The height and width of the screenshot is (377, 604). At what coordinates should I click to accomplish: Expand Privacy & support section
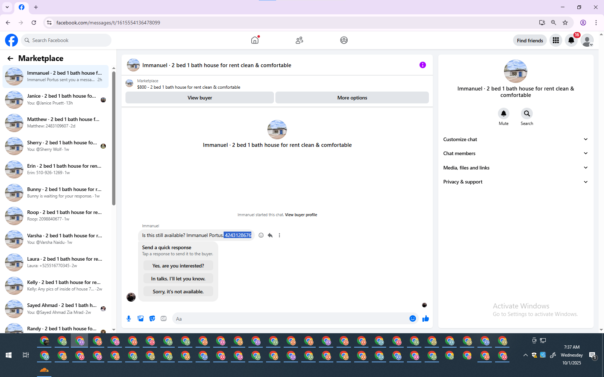click(x=516, y=182)
